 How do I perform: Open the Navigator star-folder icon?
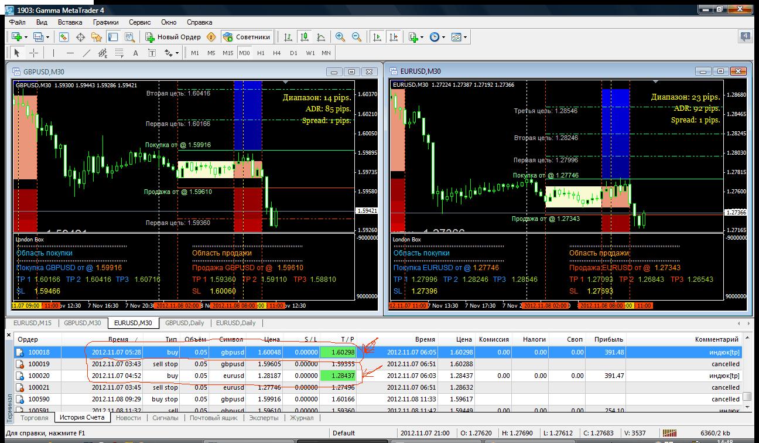point(97,37)
